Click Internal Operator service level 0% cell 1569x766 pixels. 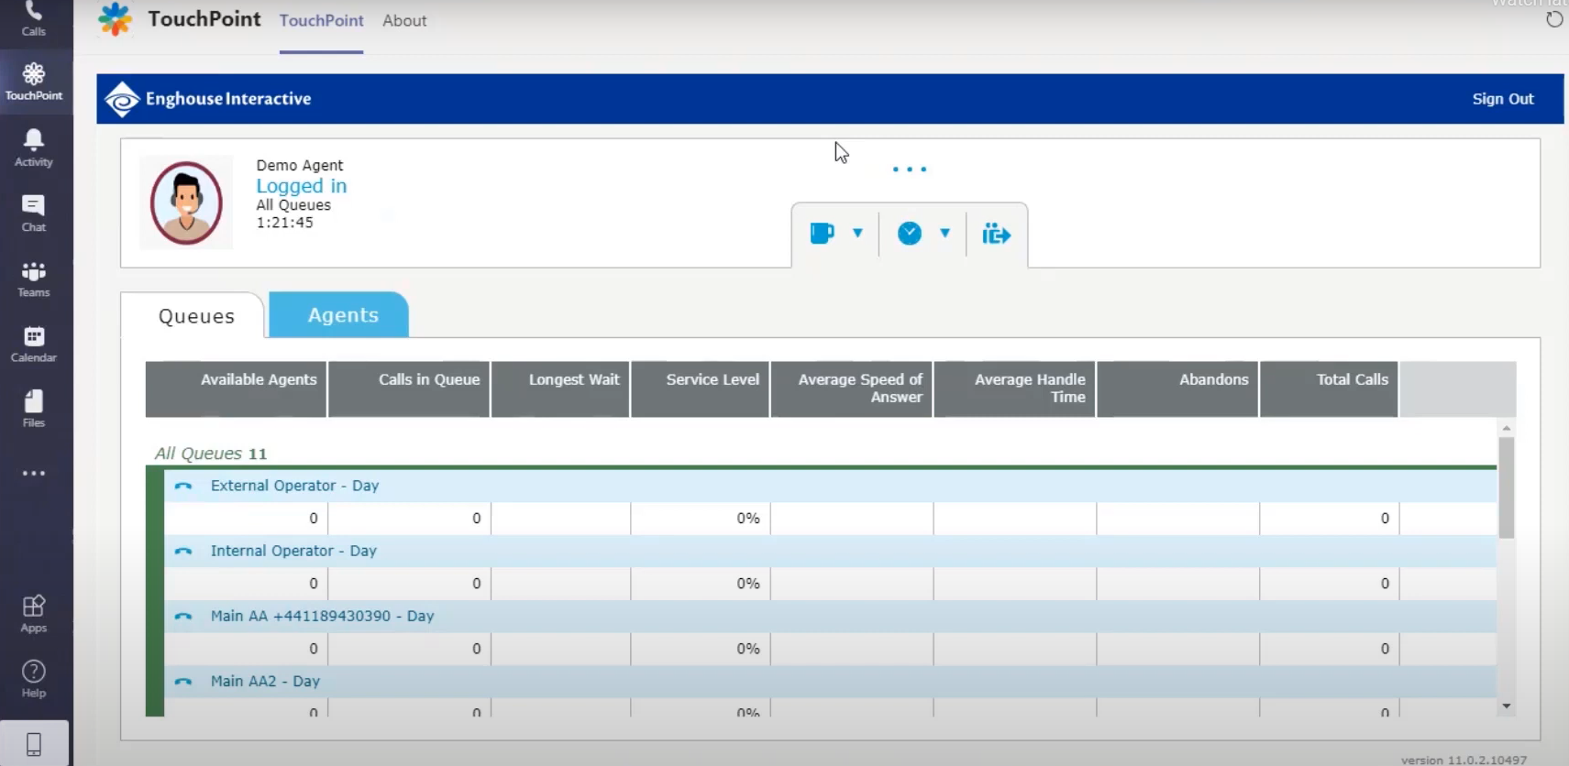(x=700, y=584)
